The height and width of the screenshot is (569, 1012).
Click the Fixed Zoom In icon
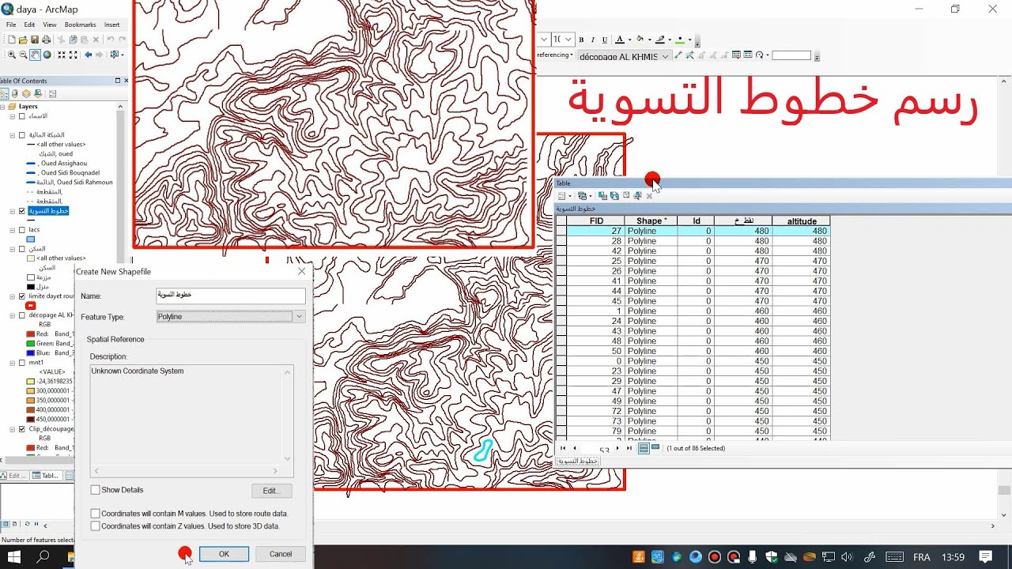click(x=62, y=55)
